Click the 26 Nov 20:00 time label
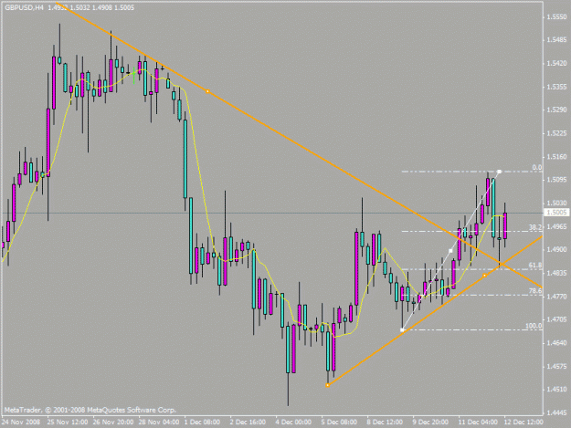Image resolution: width=571 pixels, height=428 pixels. coord(113,423)
